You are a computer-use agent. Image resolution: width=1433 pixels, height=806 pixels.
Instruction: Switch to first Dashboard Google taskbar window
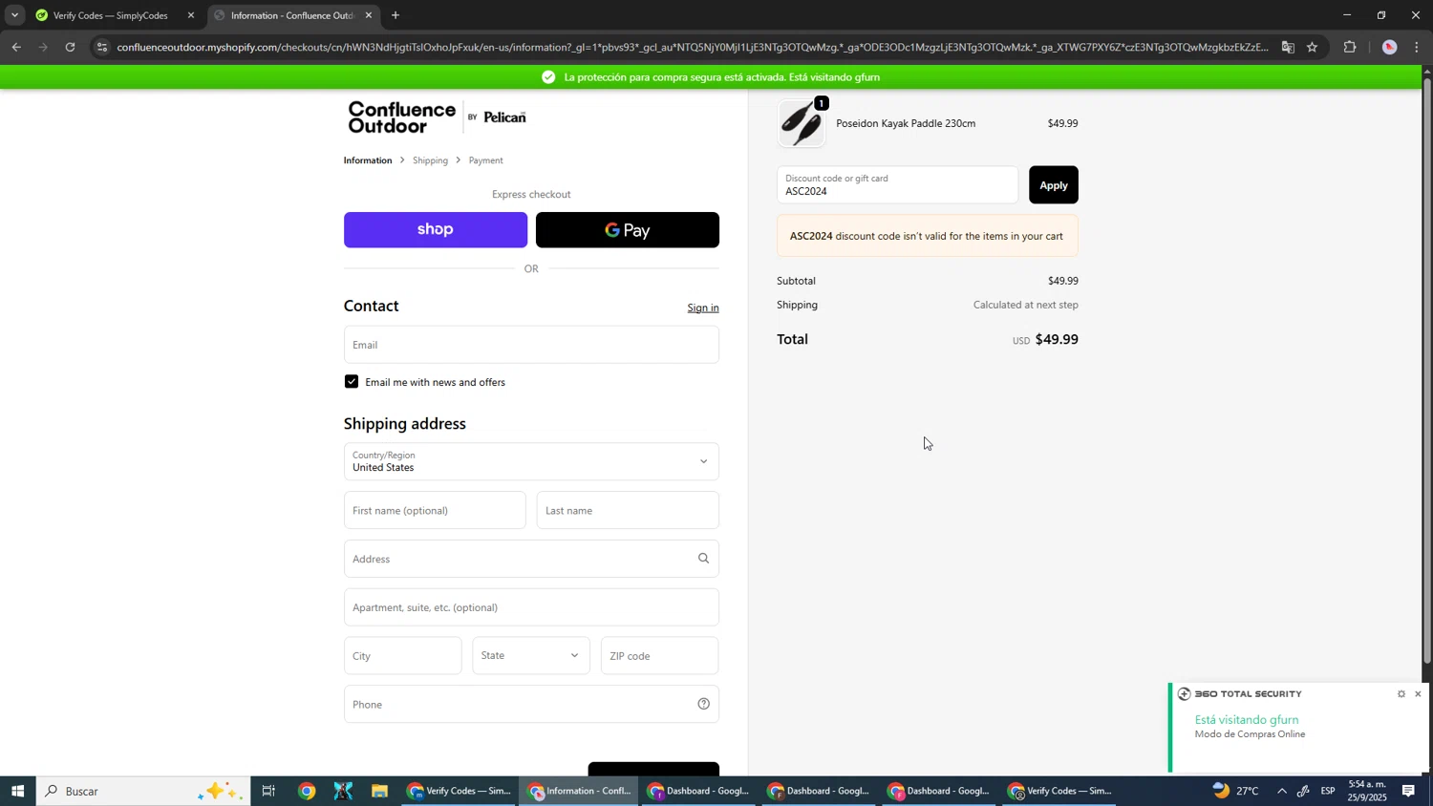[x=699, y=791]
